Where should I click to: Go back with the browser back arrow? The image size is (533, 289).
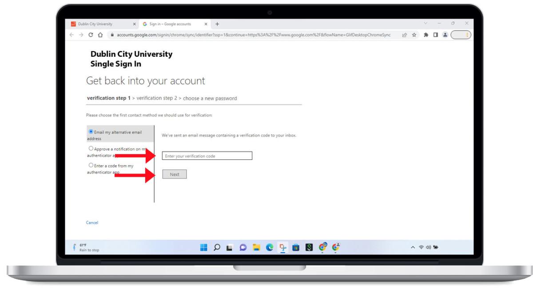[x=72, y=35]
